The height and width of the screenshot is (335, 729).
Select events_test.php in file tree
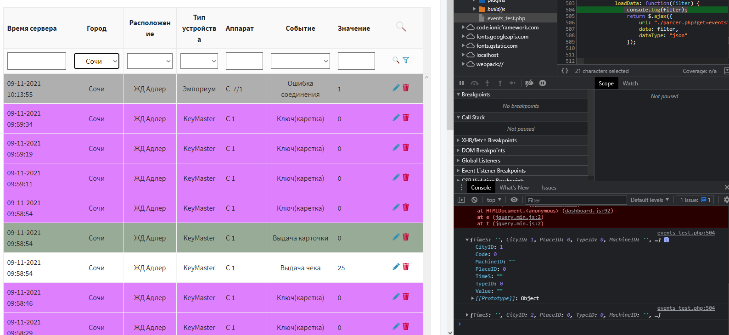point(506,18)
